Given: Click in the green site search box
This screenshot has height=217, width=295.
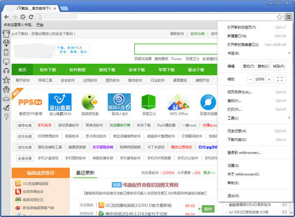Looking at the screenshot, I should pyautogui.click(x=176, y=49).
